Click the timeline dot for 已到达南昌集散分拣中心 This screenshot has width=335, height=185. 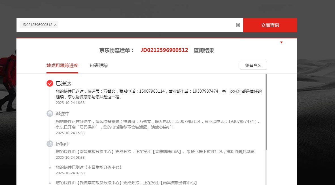50,167
